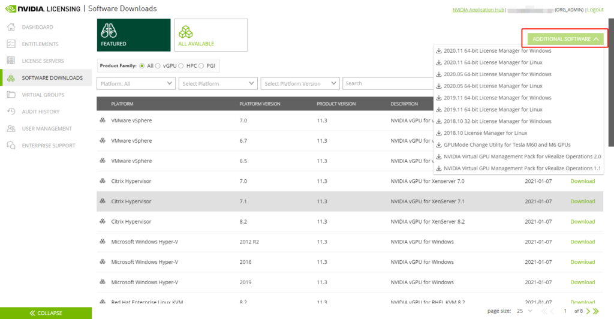Screen dimensions: 614x319
Task: Select 2020.11 64-bit License Manager for Linux
Action: pos(493,62)
